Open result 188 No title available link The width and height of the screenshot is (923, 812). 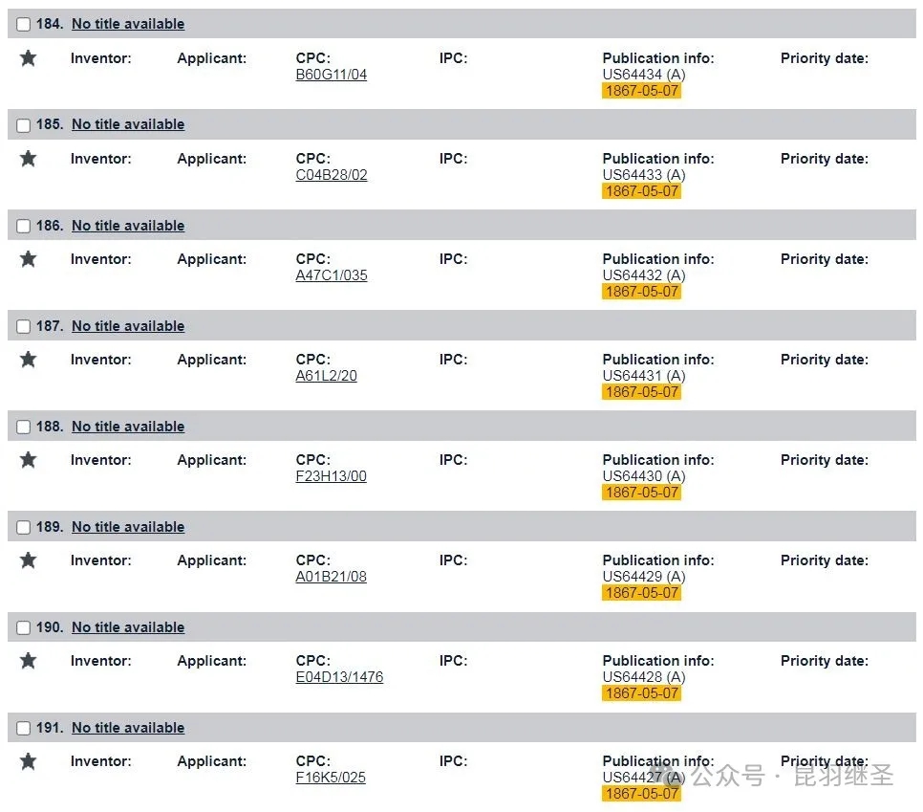point(128,427)
